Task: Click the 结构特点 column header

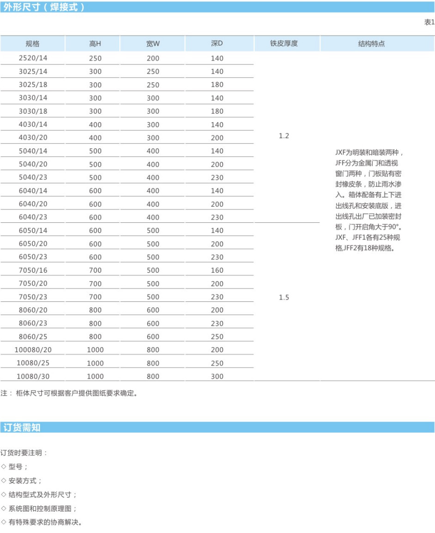Action: [x=371, y=44]
